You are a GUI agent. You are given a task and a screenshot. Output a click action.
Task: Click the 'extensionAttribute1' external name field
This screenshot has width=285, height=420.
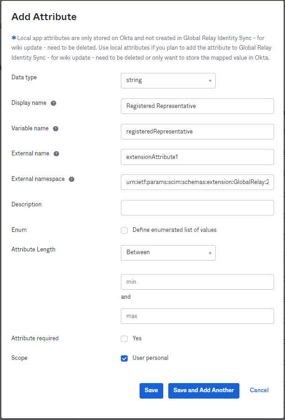pos(197,157)
